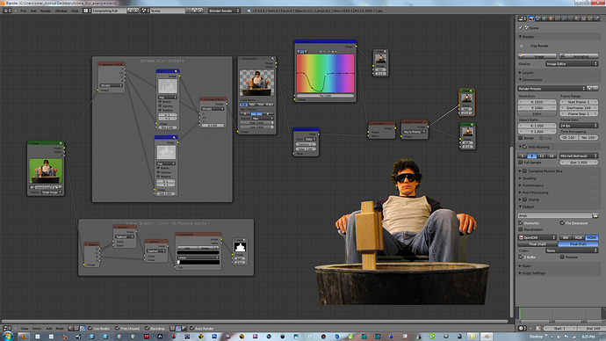Image resolution: width=606 pixels, height=341 pixels.
Task: Toggle the Backdrop checkbox
Action: tap(148, 328)
